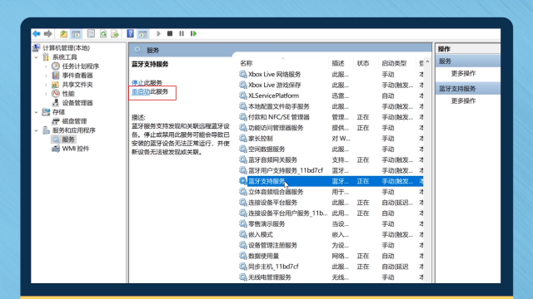Select the 嵌入模式 service row

(331, 234)
